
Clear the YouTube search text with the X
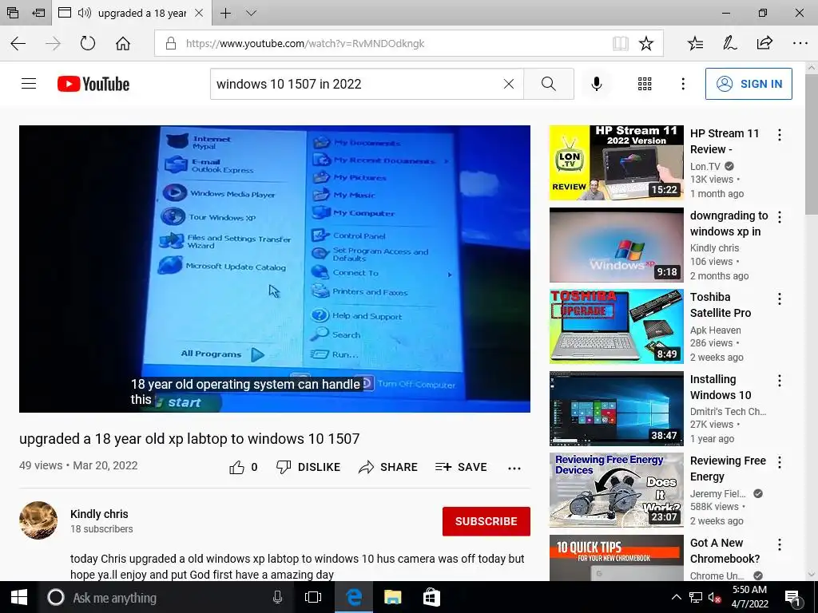pyautogui.click(x=509, y=83)
